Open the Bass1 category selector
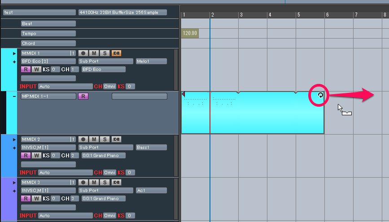Image resolution: width=389 pixels, height=222 pixels. coord(151,148)
